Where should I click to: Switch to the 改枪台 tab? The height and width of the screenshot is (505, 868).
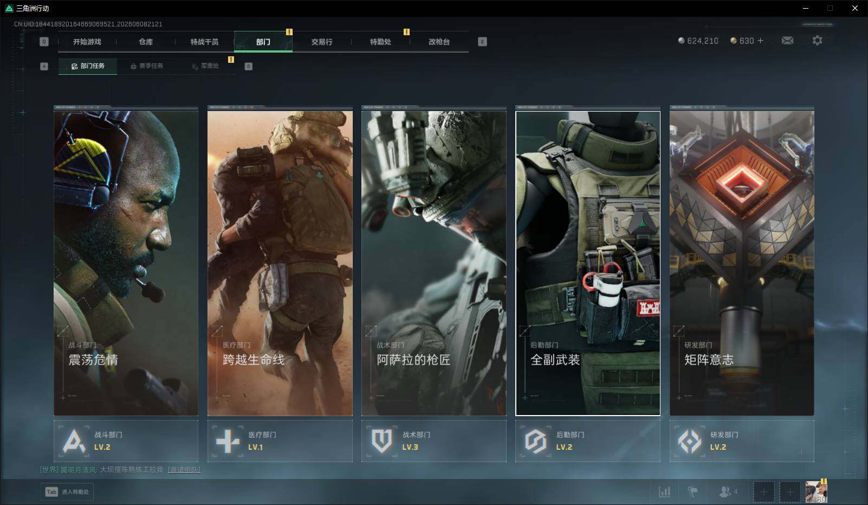click(439, 42)
